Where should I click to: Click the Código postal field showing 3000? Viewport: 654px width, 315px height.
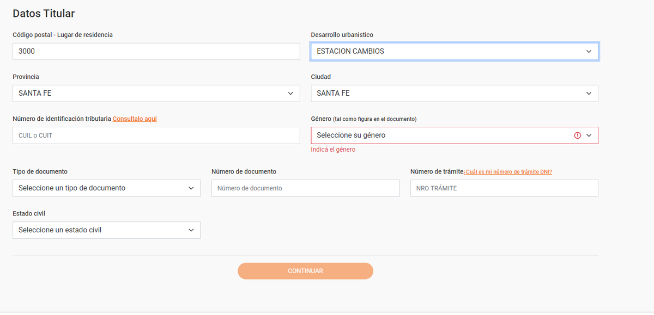tap(156, 51)
